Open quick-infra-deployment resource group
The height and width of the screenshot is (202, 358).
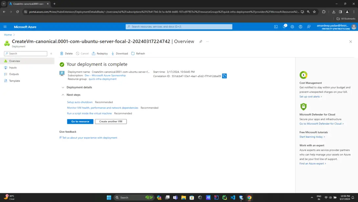(x=102, y=79)
